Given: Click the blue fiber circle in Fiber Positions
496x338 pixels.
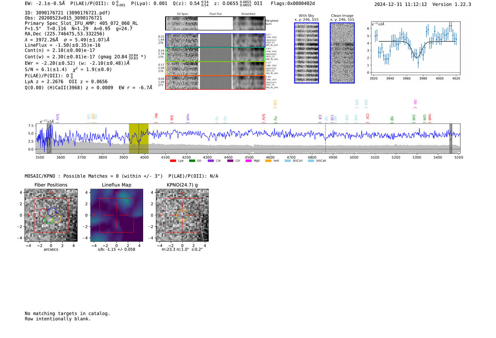Looking at the screenshot, I should click(x=52, y=212).
